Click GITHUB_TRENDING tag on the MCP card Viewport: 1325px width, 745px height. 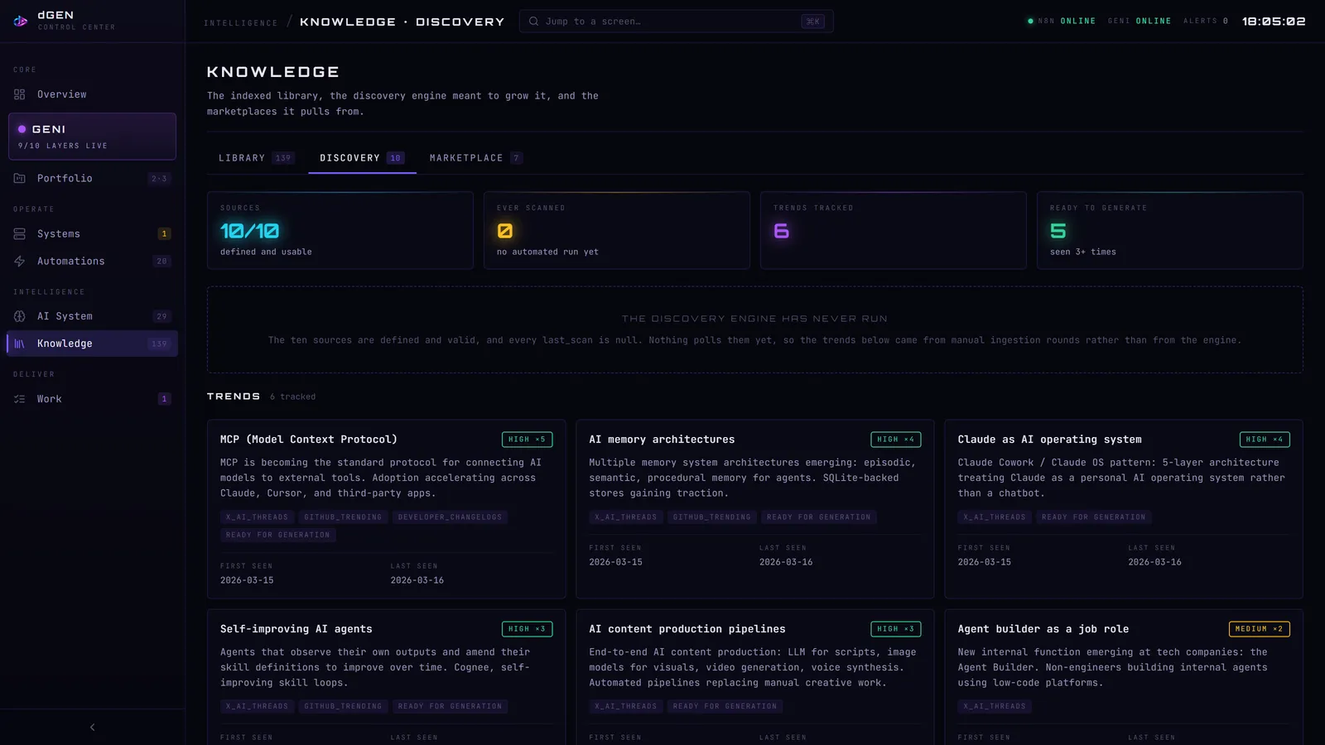pyautogui.click(x=343, y=517)
